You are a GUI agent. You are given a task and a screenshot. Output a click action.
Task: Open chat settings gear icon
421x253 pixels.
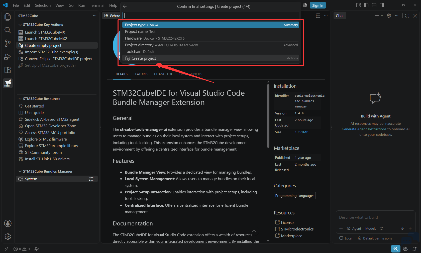pos(389,16)
